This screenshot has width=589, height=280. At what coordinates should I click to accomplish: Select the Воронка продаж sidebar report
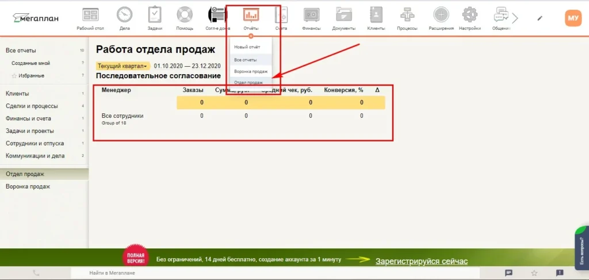click(x=28, y=186)
